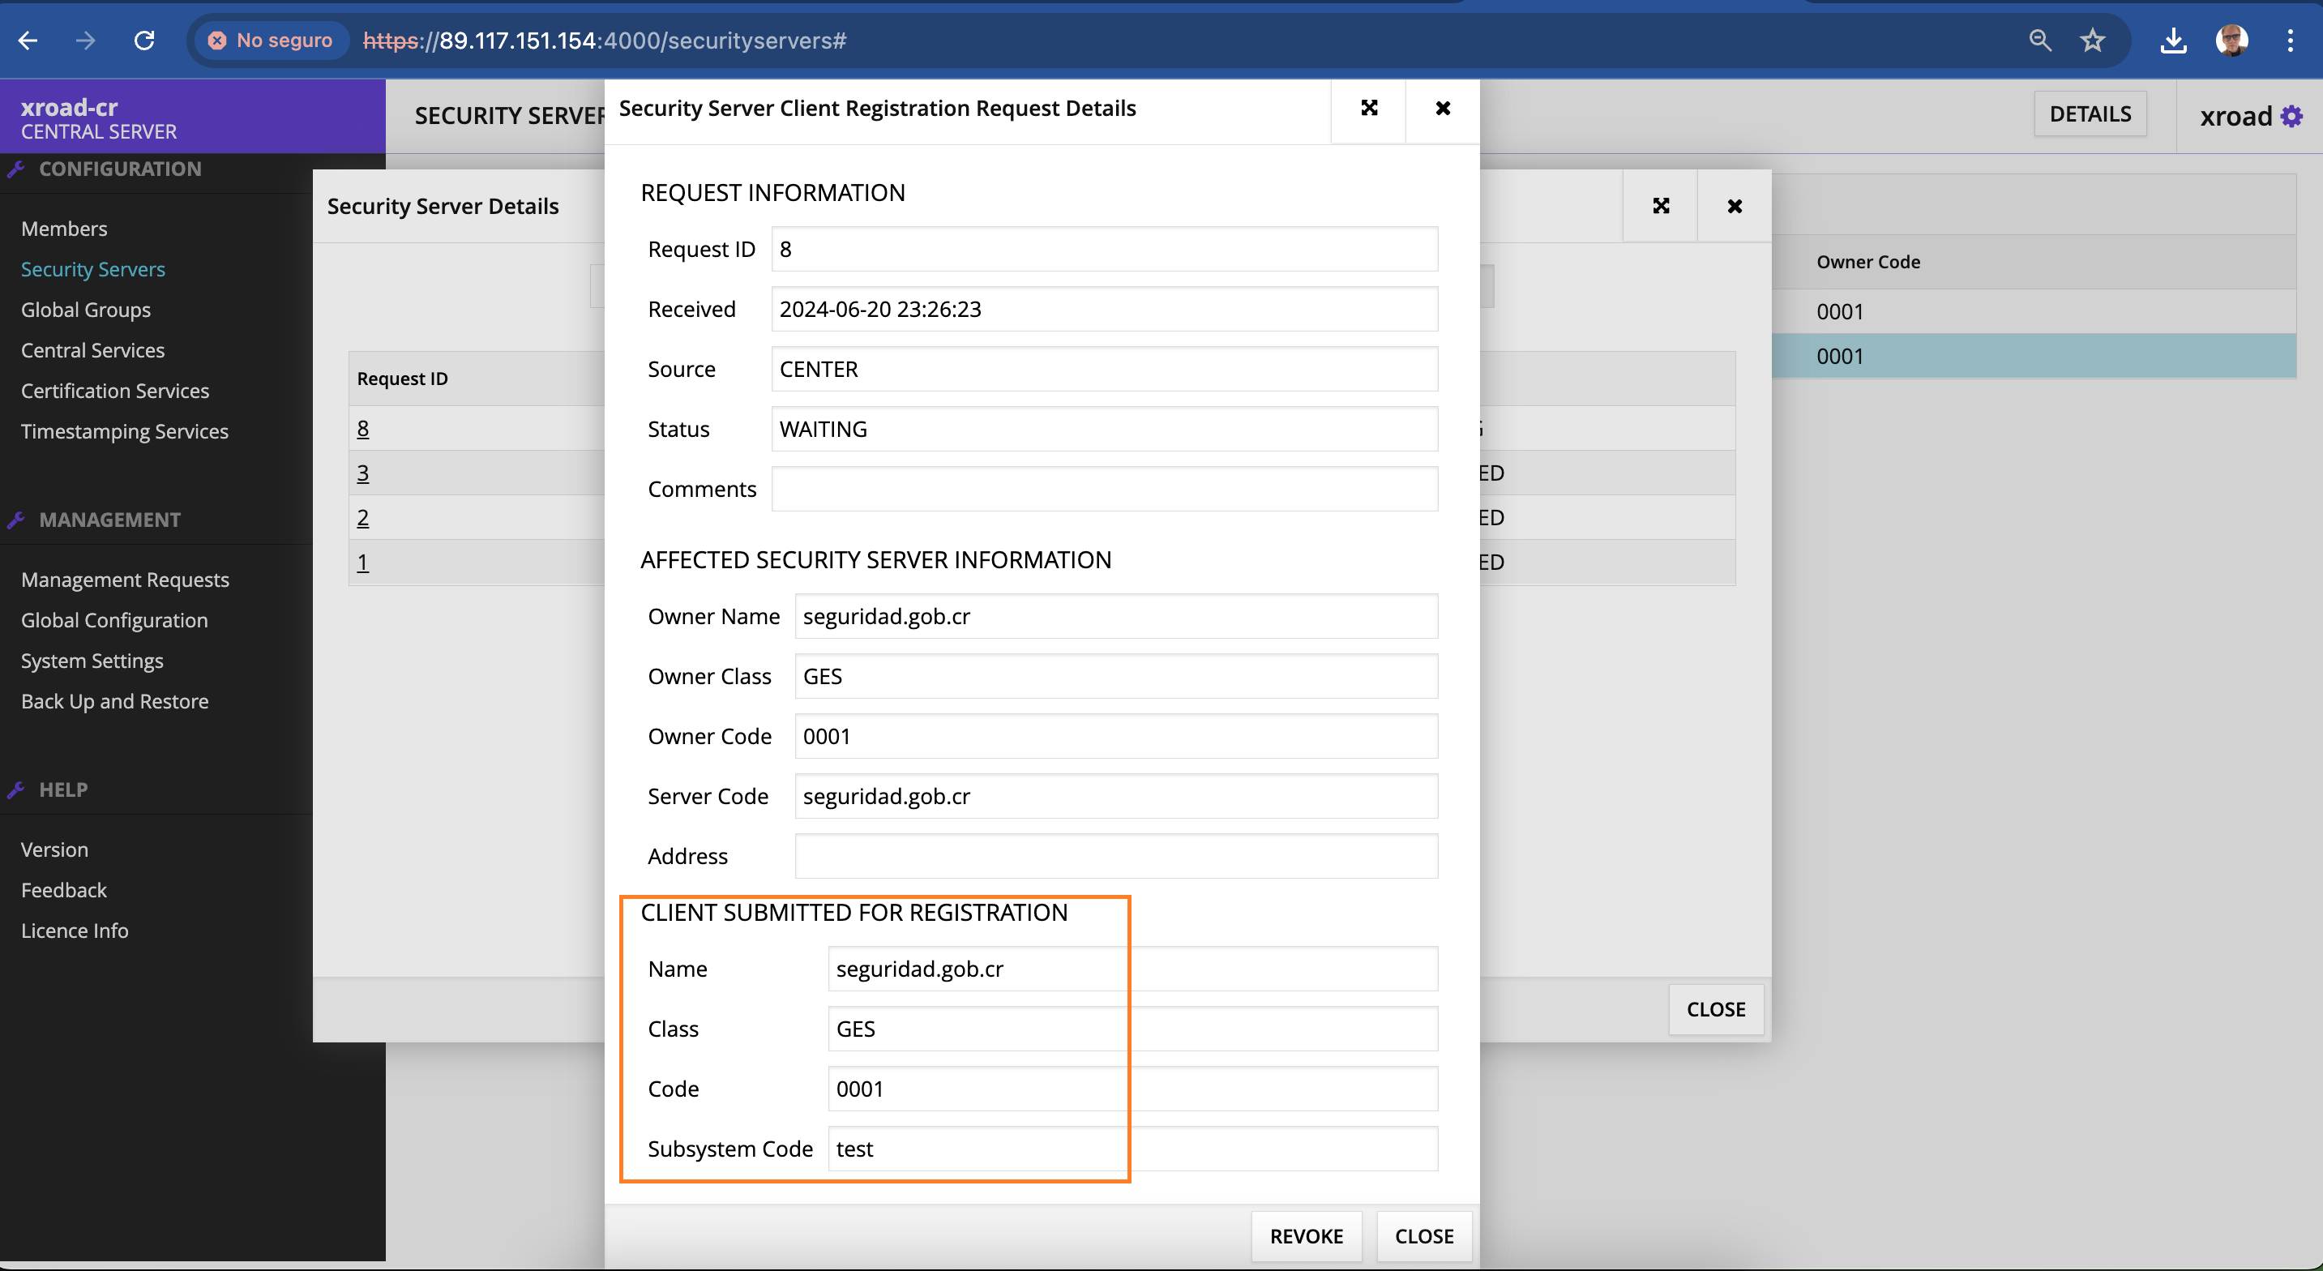
Task: Click the Owner Name field
Action: click(1116, 617)
